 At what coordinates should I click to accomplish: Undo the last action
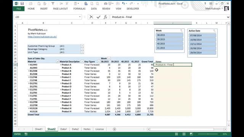tap(124, 3)
